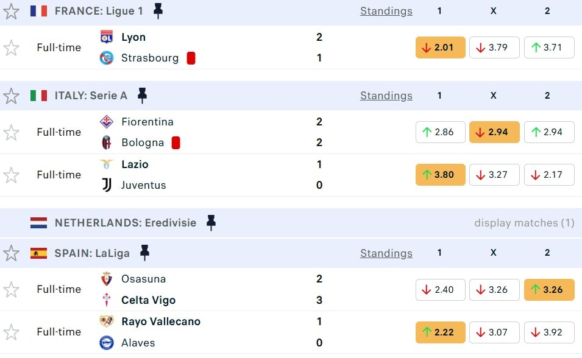
Task: Open LaLiga Standings
Action: point(386,253)
